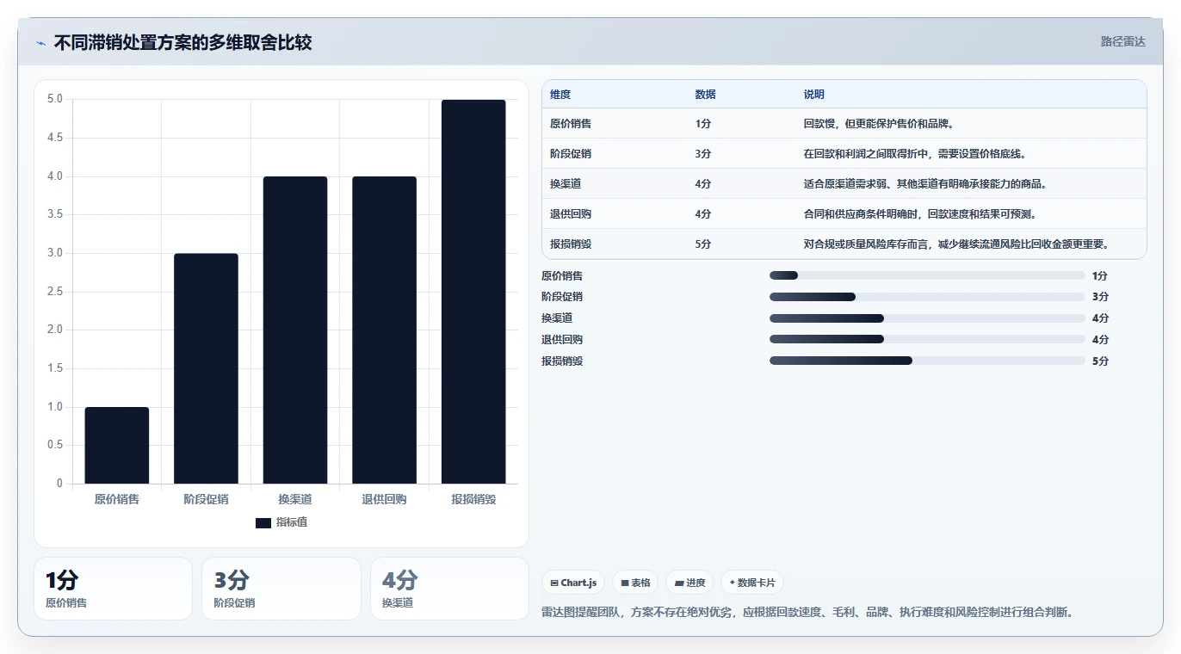The image size is (1181, 654).
Task: Click the lightning icon beside the title
Action: 40,43
